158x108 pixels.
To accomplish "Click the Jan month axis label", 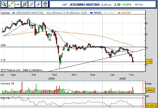I will click(x=112, y=75).
